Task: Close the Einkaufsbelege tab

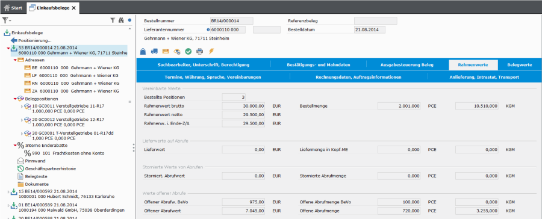Action: [73, 8]
